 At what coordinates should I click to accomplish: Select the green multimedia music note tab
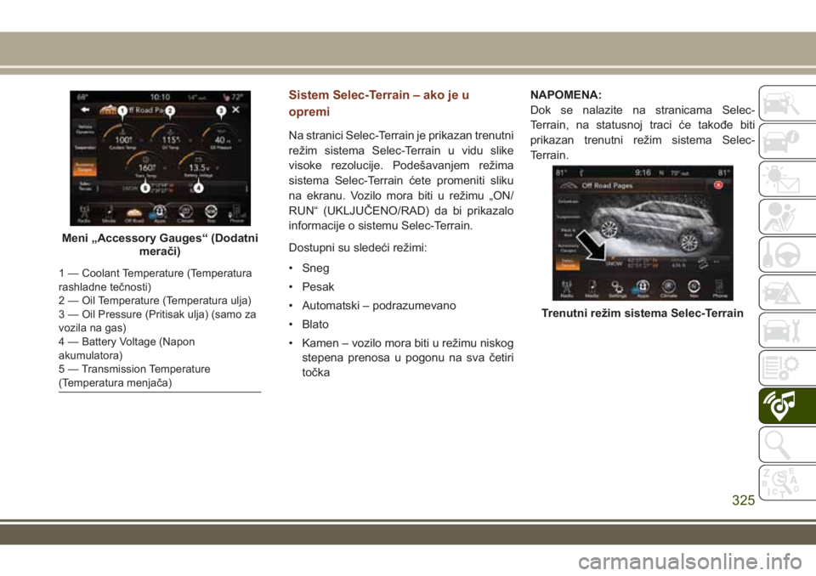[787, 406]
